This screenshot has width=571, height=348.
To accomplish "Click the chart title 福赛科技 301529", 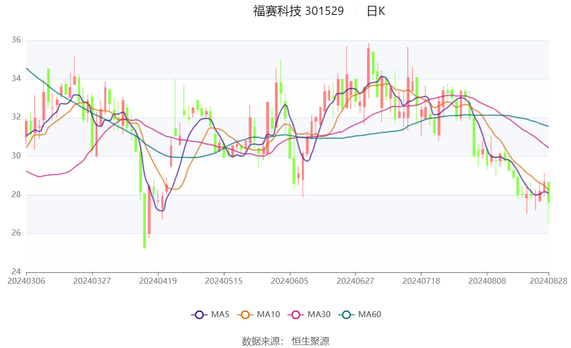I will (299, 11).
